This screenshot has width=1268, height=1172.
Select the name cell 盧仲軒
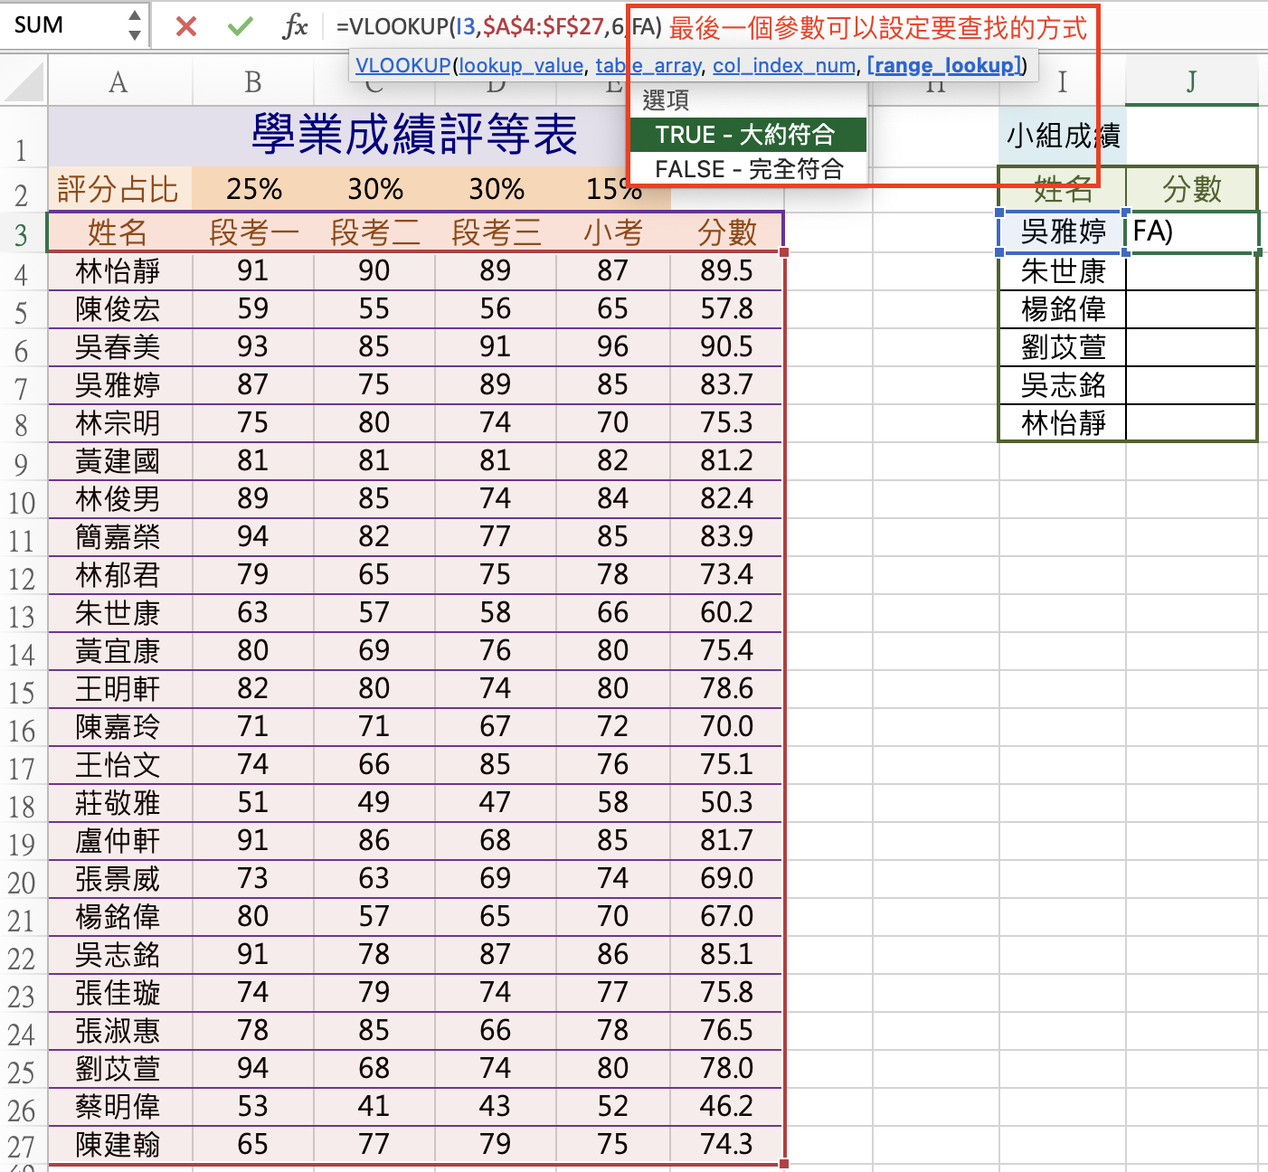click(118, 841)
